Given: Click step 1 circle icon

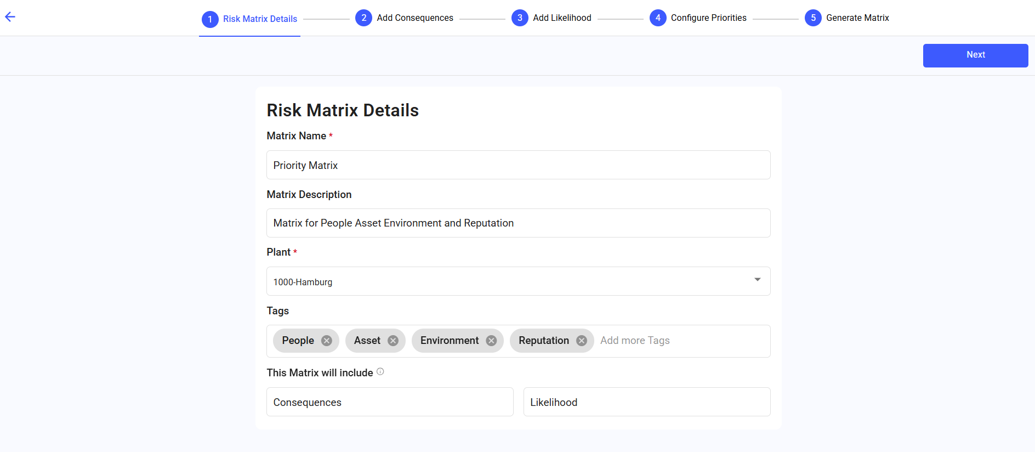Looking at the screenshot, I should pyautogui.click(x=210, y=19).
